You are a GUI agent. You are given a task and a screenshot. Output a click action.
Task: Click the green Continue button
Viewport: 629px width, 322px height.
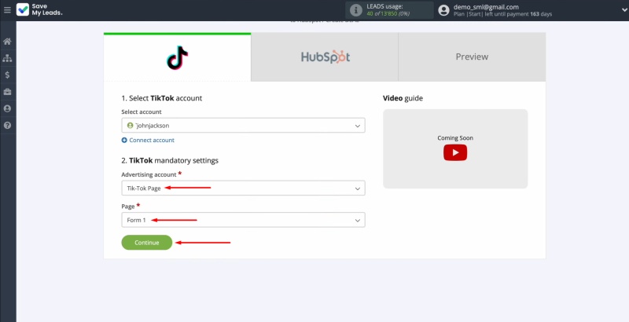147,243
